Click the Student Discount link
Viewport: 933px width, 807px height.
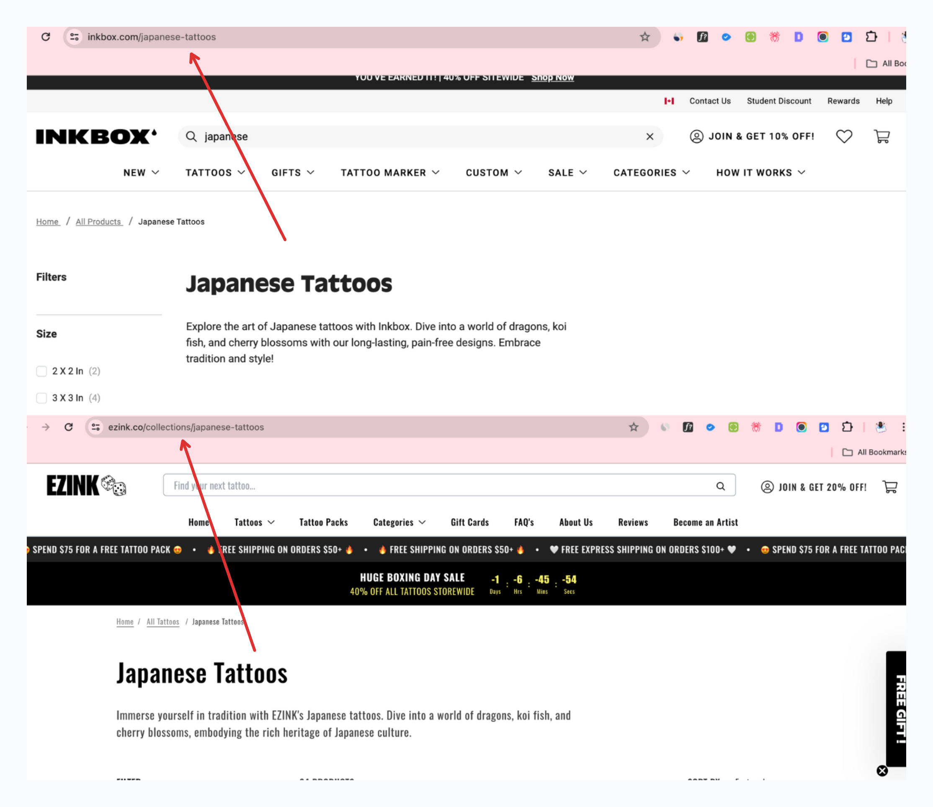[x=778, y=101]
